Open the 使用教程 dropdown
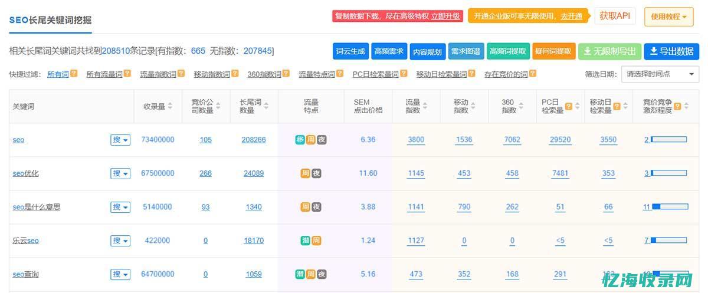708x293 pixels. point(668,17)
